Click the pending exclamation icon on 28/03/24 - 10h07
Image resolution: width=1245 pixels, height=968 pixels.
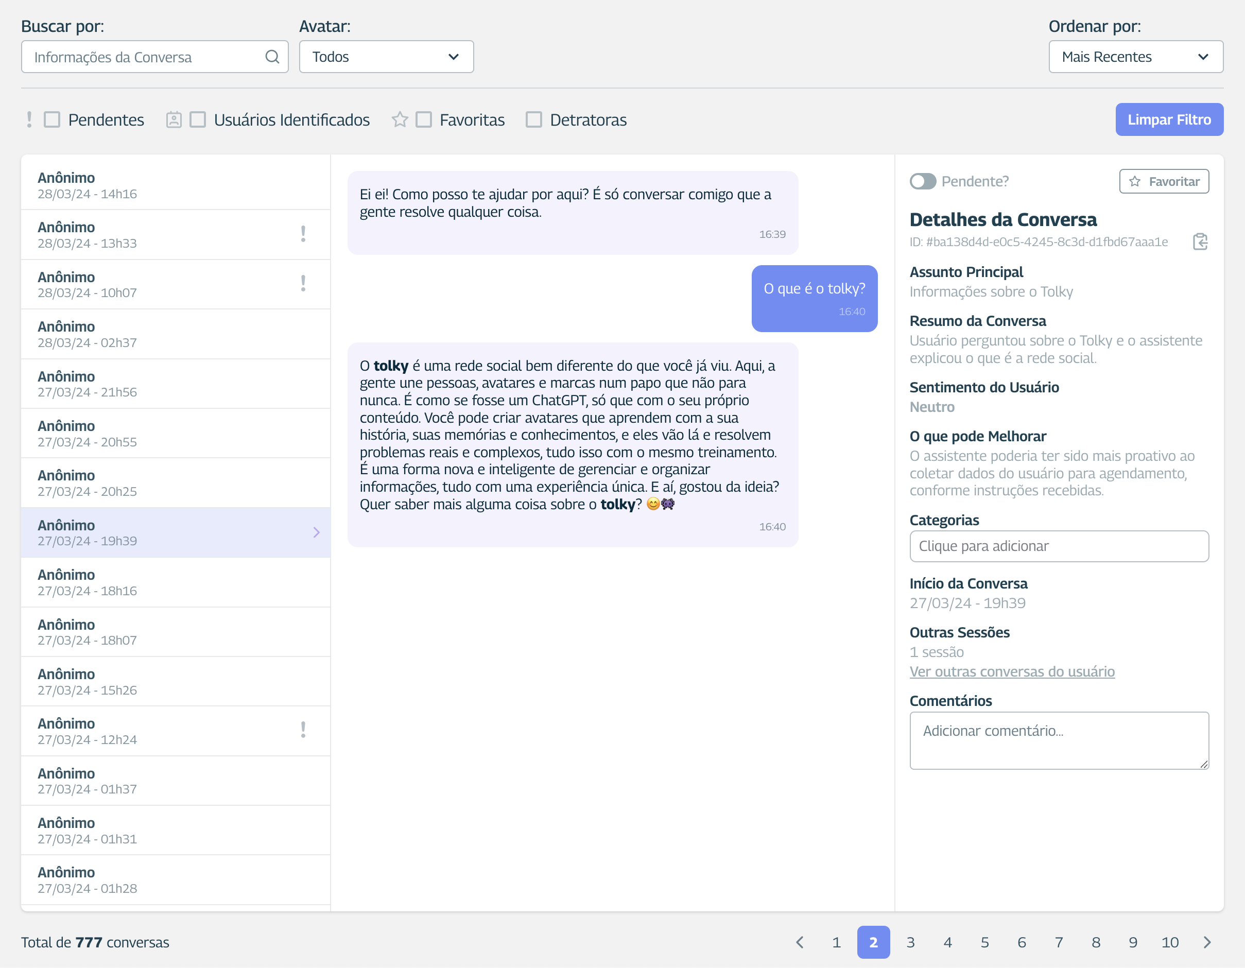coord(303,283)
